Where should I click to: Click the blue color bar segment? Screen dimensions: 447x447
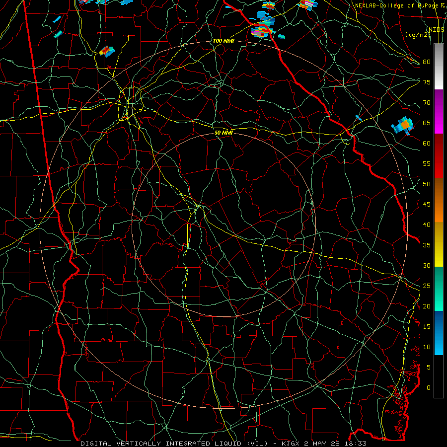coord(439,333)
